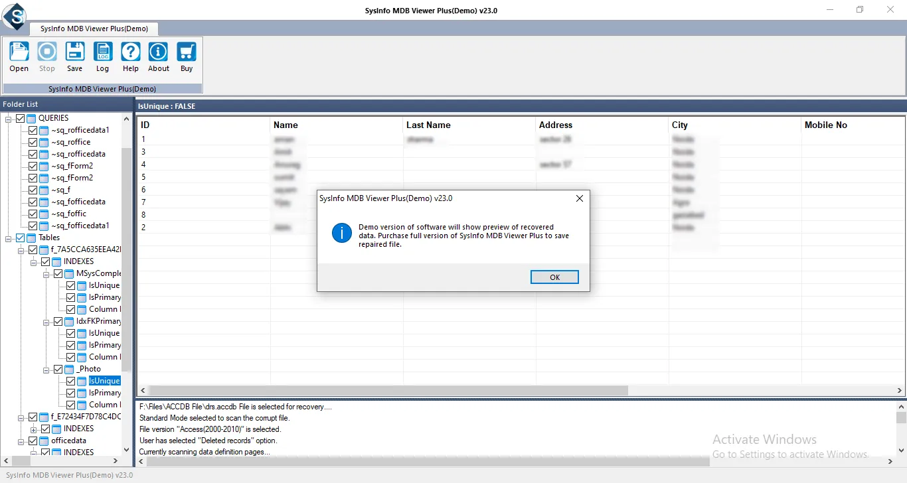Toggle the ~sq_rofficedata checkbox
Viewport: 907px width, 483px height.
[33, 154]
